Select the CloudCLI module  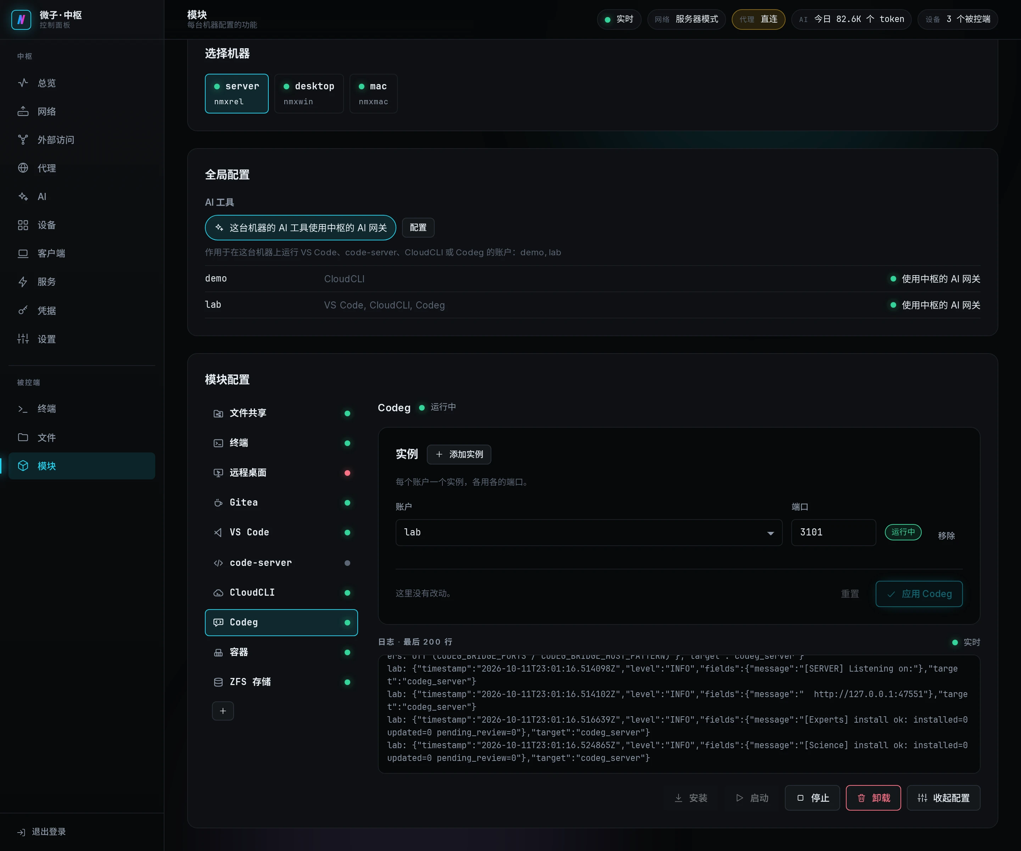[x=281, y=593]
